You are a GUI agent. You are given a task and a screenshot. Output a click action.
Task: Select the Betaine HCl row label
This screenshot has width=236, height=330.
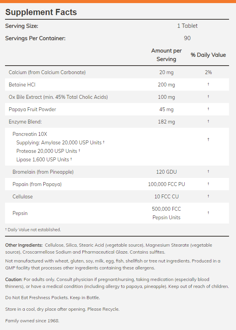coord(22,85)
